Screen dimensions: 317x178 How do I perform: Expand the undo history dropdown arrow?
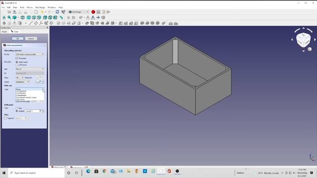[x=46, y=12]
